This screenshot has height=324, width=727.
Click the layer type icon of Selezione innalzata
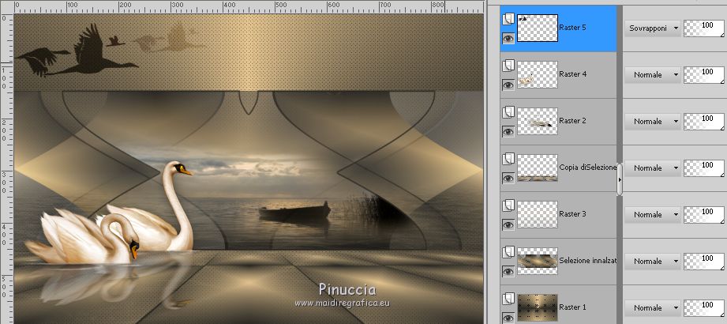(x=508, y=253)
